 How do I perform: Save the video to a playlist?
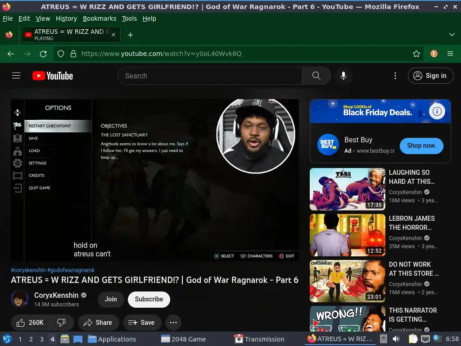pyautogui.click(x=142, y=323)
